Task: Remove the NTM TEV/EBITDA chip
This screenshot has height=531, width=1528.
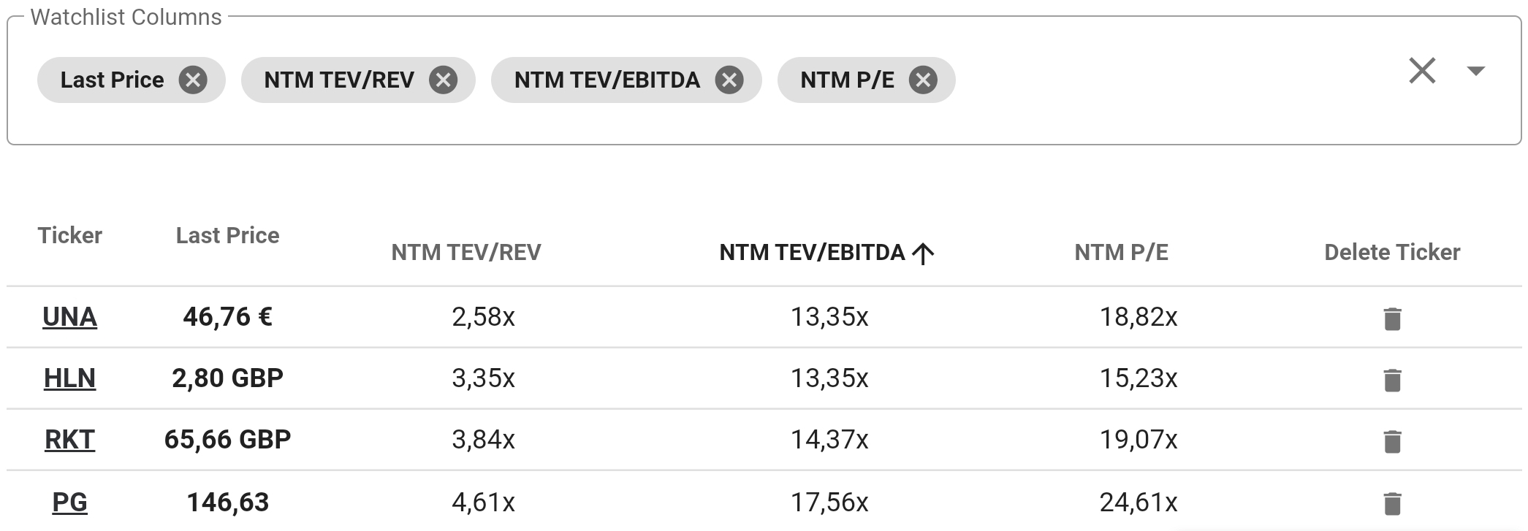Action: (729, 80)
